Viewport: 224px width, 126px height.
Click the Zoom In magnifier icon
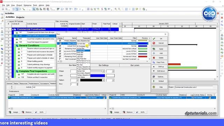tap(116, 9)
